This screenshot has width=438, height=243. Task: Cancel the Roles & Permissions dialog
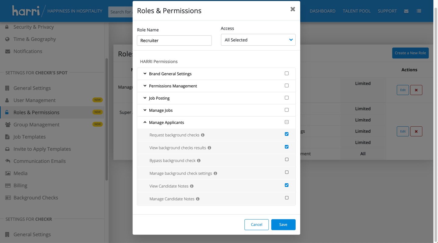point(256,225)
